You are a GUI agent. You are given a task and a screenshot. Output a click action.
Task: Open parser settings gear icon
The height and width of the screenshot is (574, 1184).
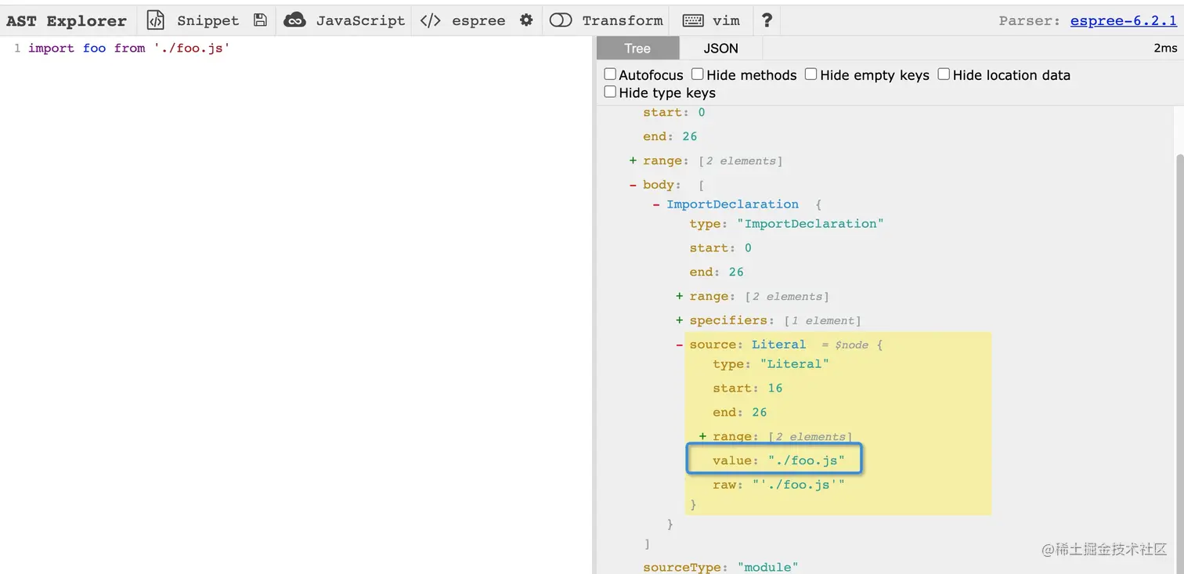click(x=526, y=20)
